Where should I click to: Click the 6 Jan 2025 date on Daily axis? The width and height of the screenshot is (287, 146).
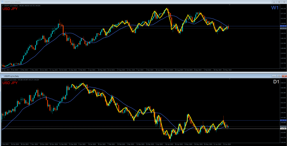click(x=82, y=144)
